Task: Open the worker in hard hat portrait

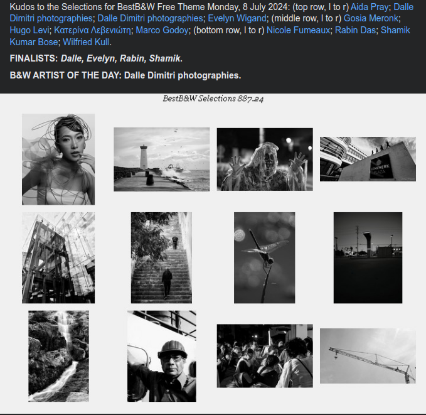Action: point(162,356)
